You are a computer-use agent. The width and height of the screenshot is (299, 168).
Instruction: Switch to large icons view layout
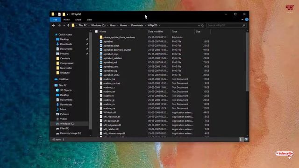246,140
